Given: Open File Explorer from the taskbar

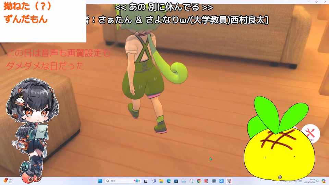Looking at the screenshot, I should 161,181.
